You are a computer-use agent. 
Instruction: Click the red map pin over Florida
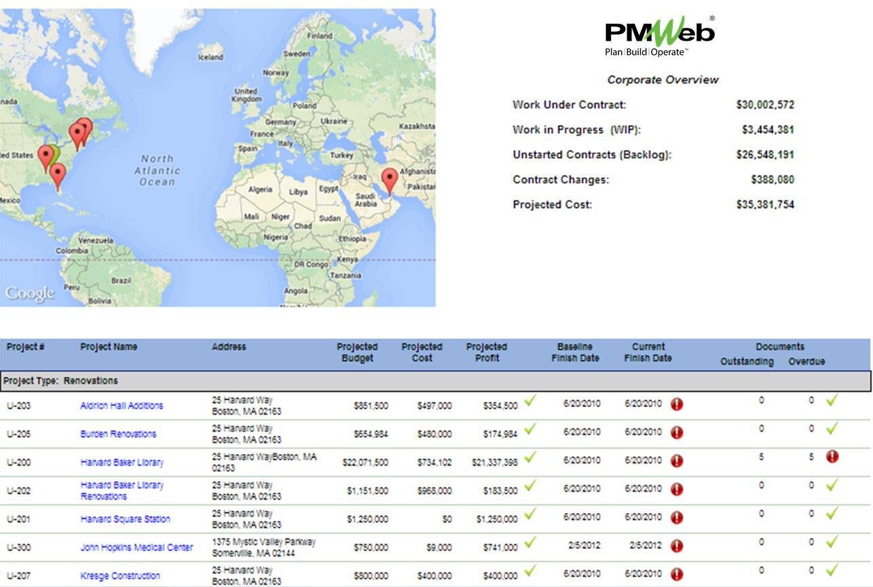(x=58, y=176)
